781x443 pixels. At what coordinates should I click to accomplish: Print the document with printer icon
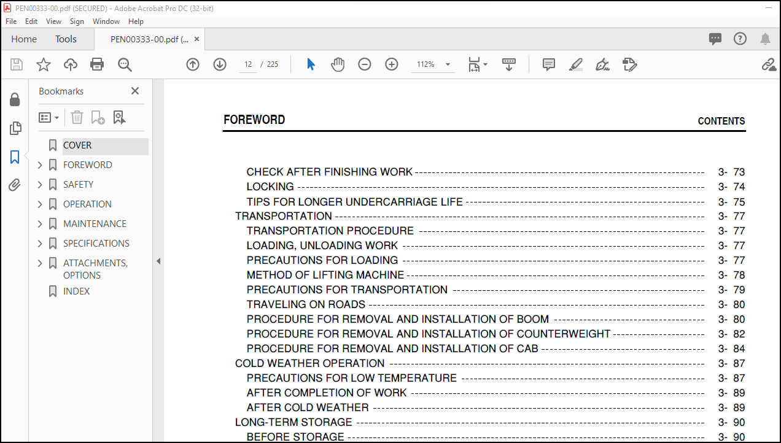[x=97, y=64]
